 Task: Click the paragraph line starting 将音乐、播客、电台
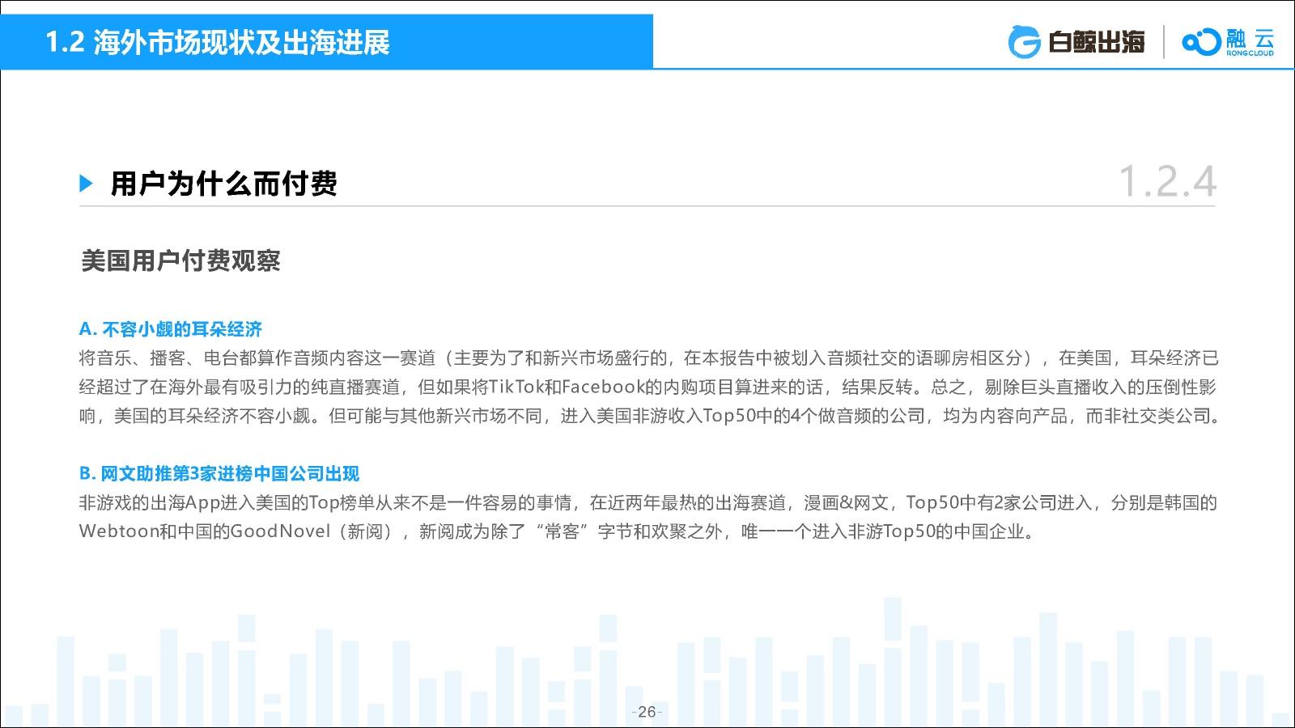648,358
